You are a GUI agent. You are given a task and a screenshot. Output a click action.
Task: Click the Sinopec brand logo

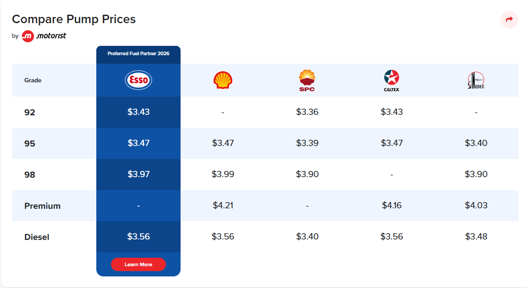coord(476,80)
